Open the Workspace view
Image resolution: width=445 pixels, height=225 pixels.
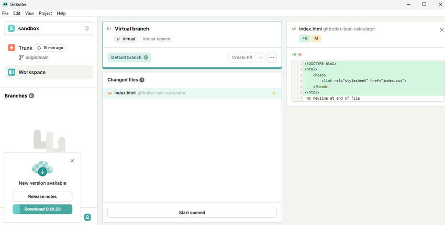coord(49,72)
